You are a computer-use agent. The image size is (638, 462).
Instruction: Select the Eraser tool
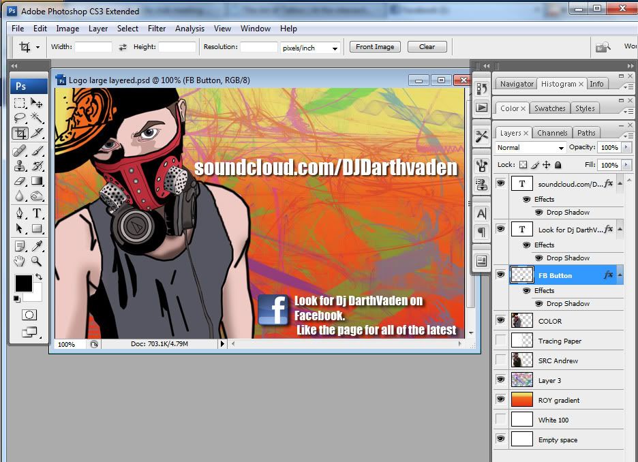pyautogui.click(x=19, y=181)
